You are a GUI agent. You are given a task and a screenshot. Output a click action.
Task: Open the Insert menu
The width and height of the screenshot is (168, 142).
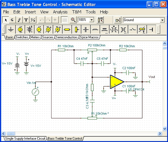coord(30,12)
